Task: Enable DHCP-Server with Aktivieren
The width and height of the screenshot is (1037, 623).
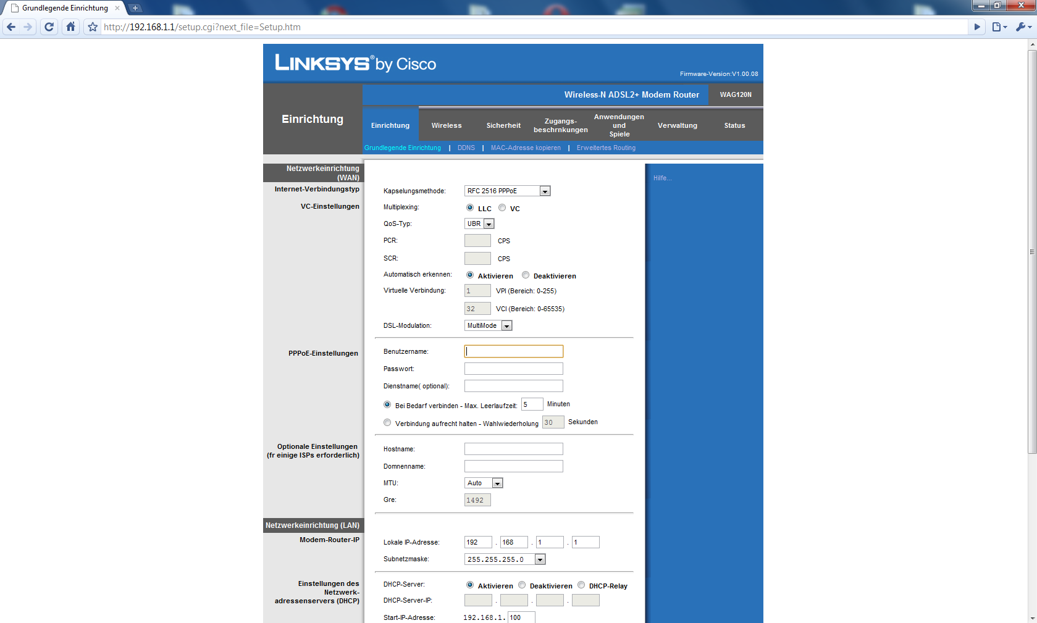Action: pyautogui.click(x=470, y=585)
